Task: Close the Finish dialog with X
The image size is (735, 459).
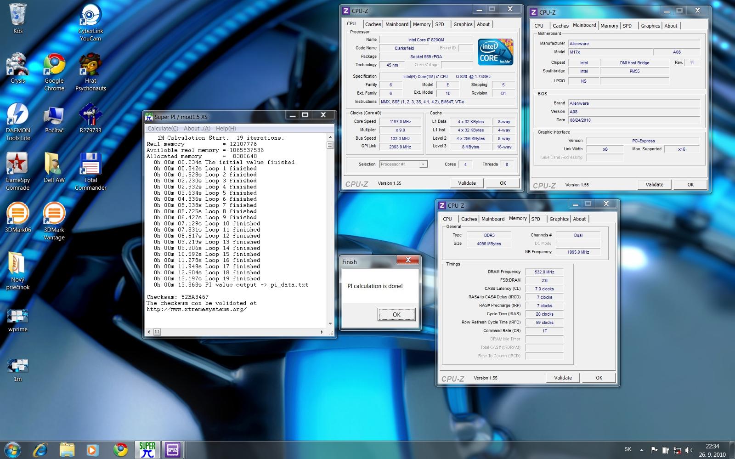Action: [x=408, y=260]
